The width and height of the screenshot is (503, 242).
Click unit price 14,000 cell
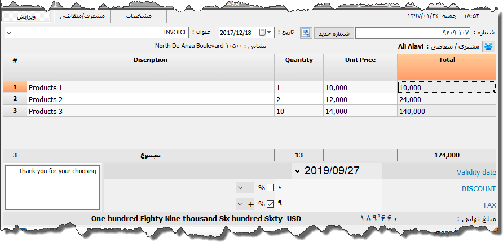point(360,111)
